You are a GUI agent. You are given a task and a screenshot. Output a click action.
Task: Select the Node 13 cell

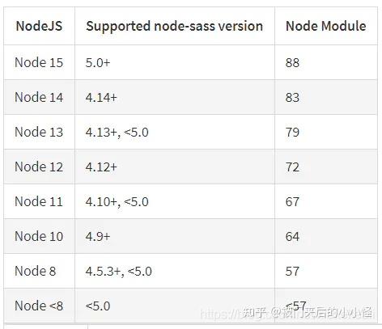point(39,132)
